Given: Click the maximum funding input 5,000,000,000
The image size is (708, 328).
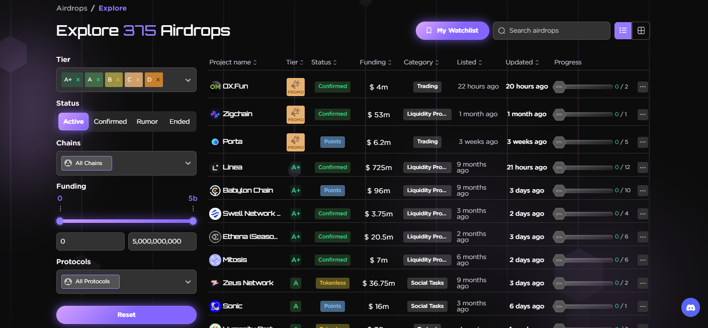Looking at the screenshot, I should [x=162, y=241].
